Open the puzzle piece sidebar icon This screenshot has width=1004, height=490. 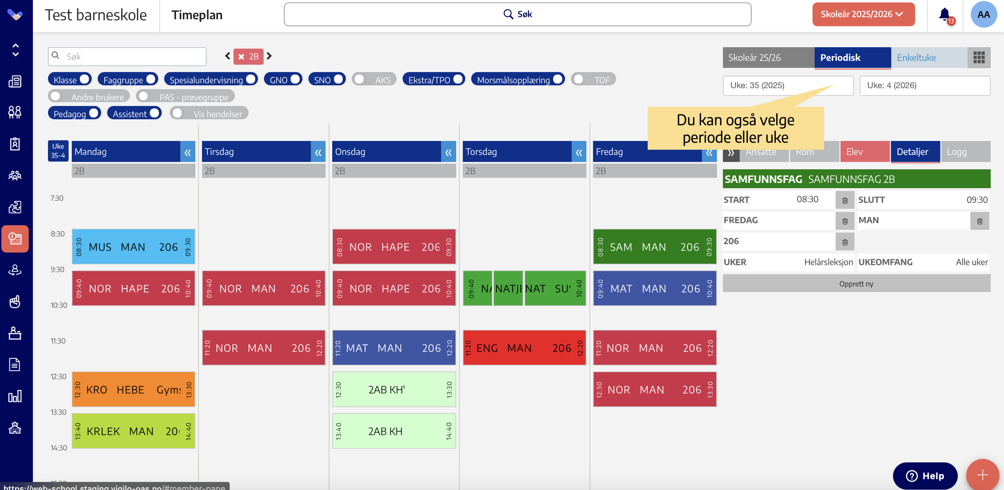(x=15, y=207)
